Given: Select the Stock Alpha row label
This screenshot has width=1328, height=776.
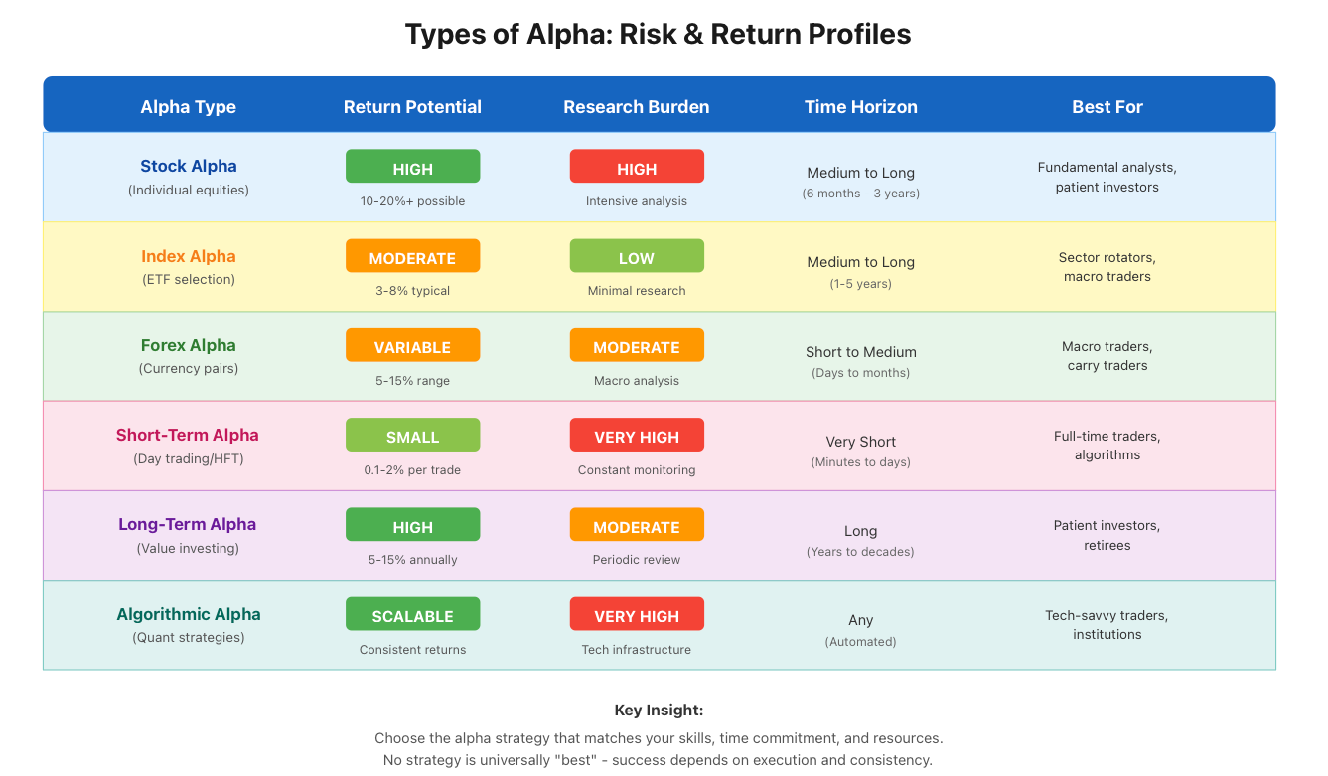Looking at the screenshot, I should 189,167.
